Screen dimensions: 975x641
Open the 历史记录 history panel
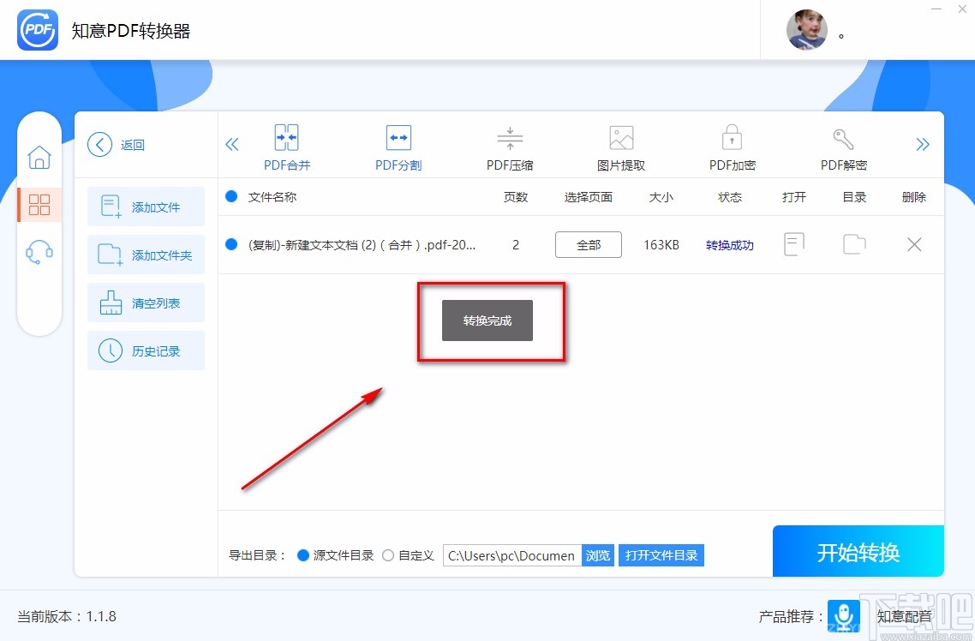tap(146, 350)
